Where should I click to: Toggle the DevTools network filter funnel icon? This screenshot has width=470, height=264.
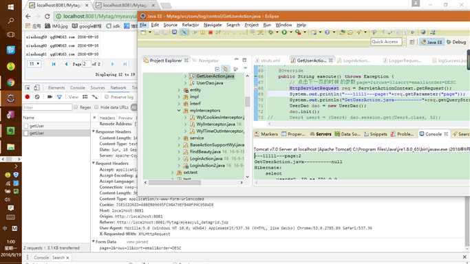pos(59,97)
